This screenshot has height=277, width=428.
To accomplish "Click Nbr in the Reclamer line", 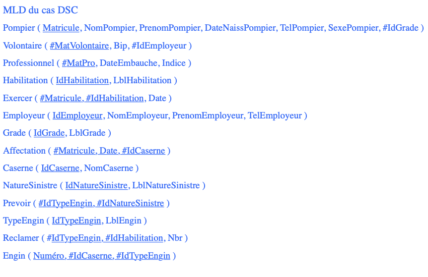I will pos(175,238).
